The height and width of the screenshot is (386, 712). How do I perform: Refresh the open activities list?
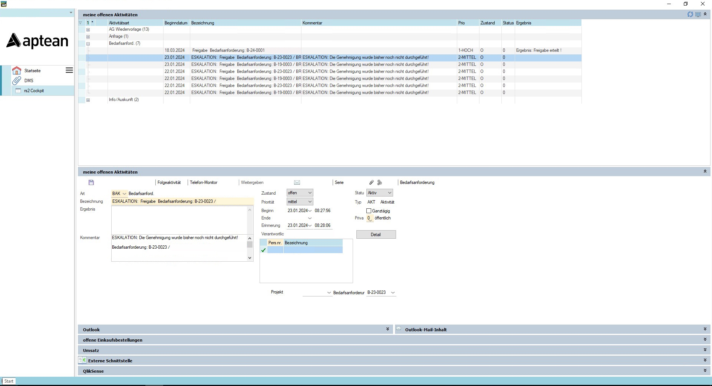690,14
